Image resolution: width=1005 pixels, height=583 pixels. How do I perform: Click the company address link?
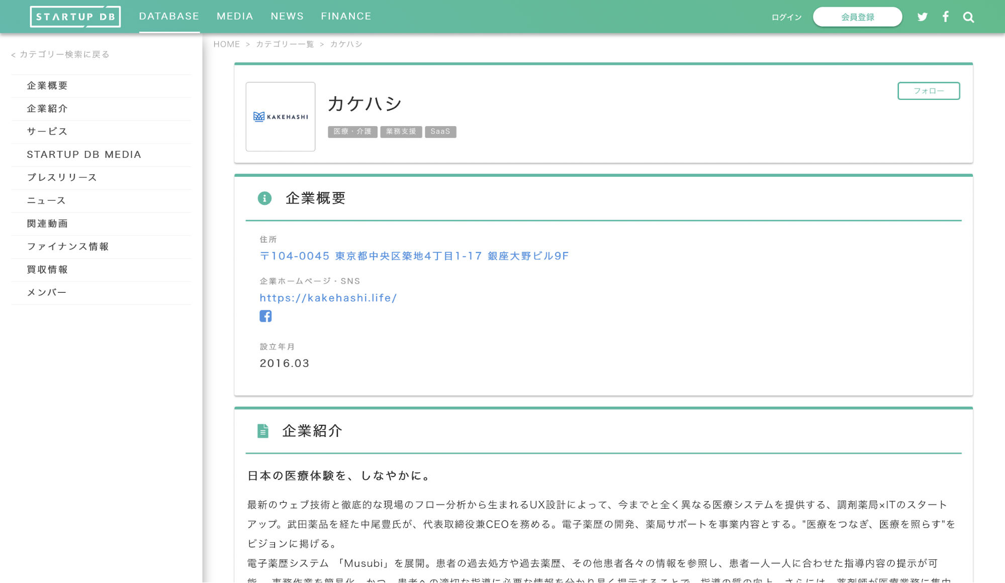(x=414, y=256)
